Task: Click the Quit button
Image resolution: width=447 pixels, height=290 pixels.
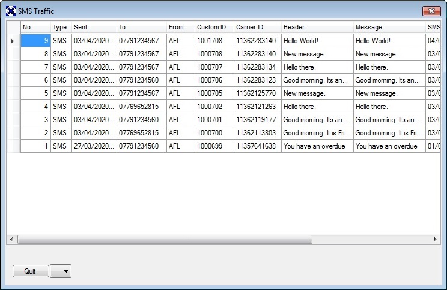Action: pos(31,271)
